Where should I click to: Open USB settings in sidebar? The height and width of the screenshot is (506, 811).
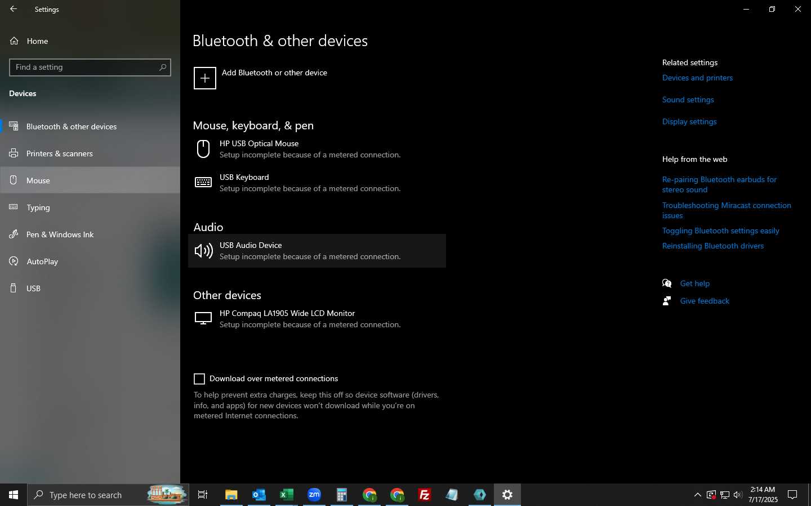point(90,288)
